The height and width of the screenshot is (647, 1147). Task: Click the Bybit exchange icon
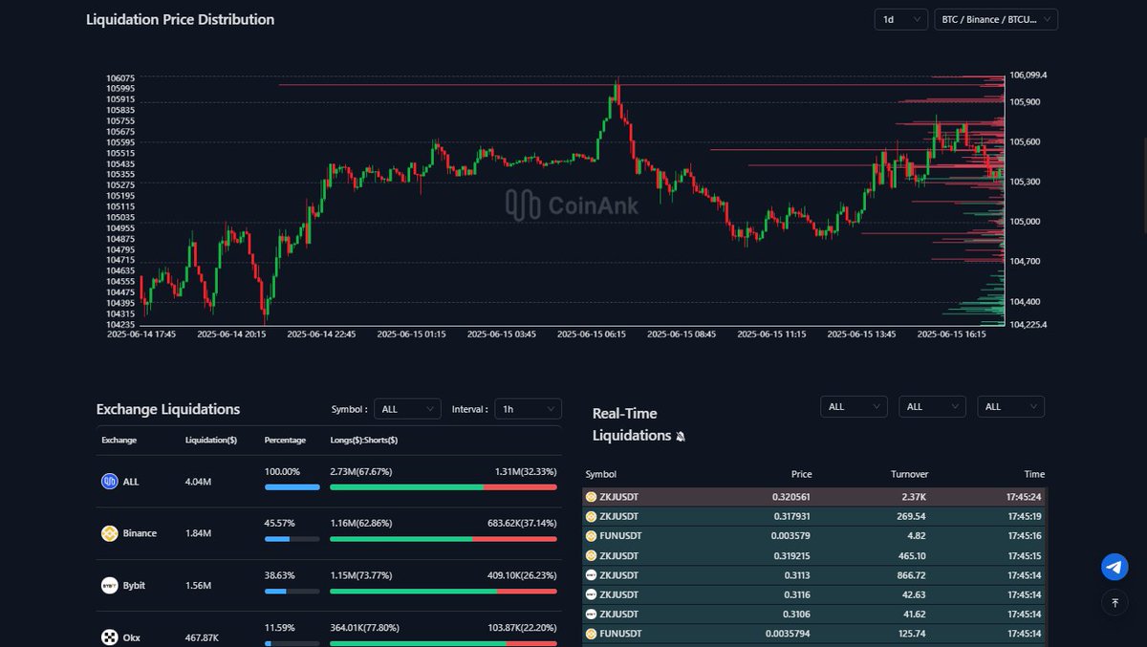[110, 585]
